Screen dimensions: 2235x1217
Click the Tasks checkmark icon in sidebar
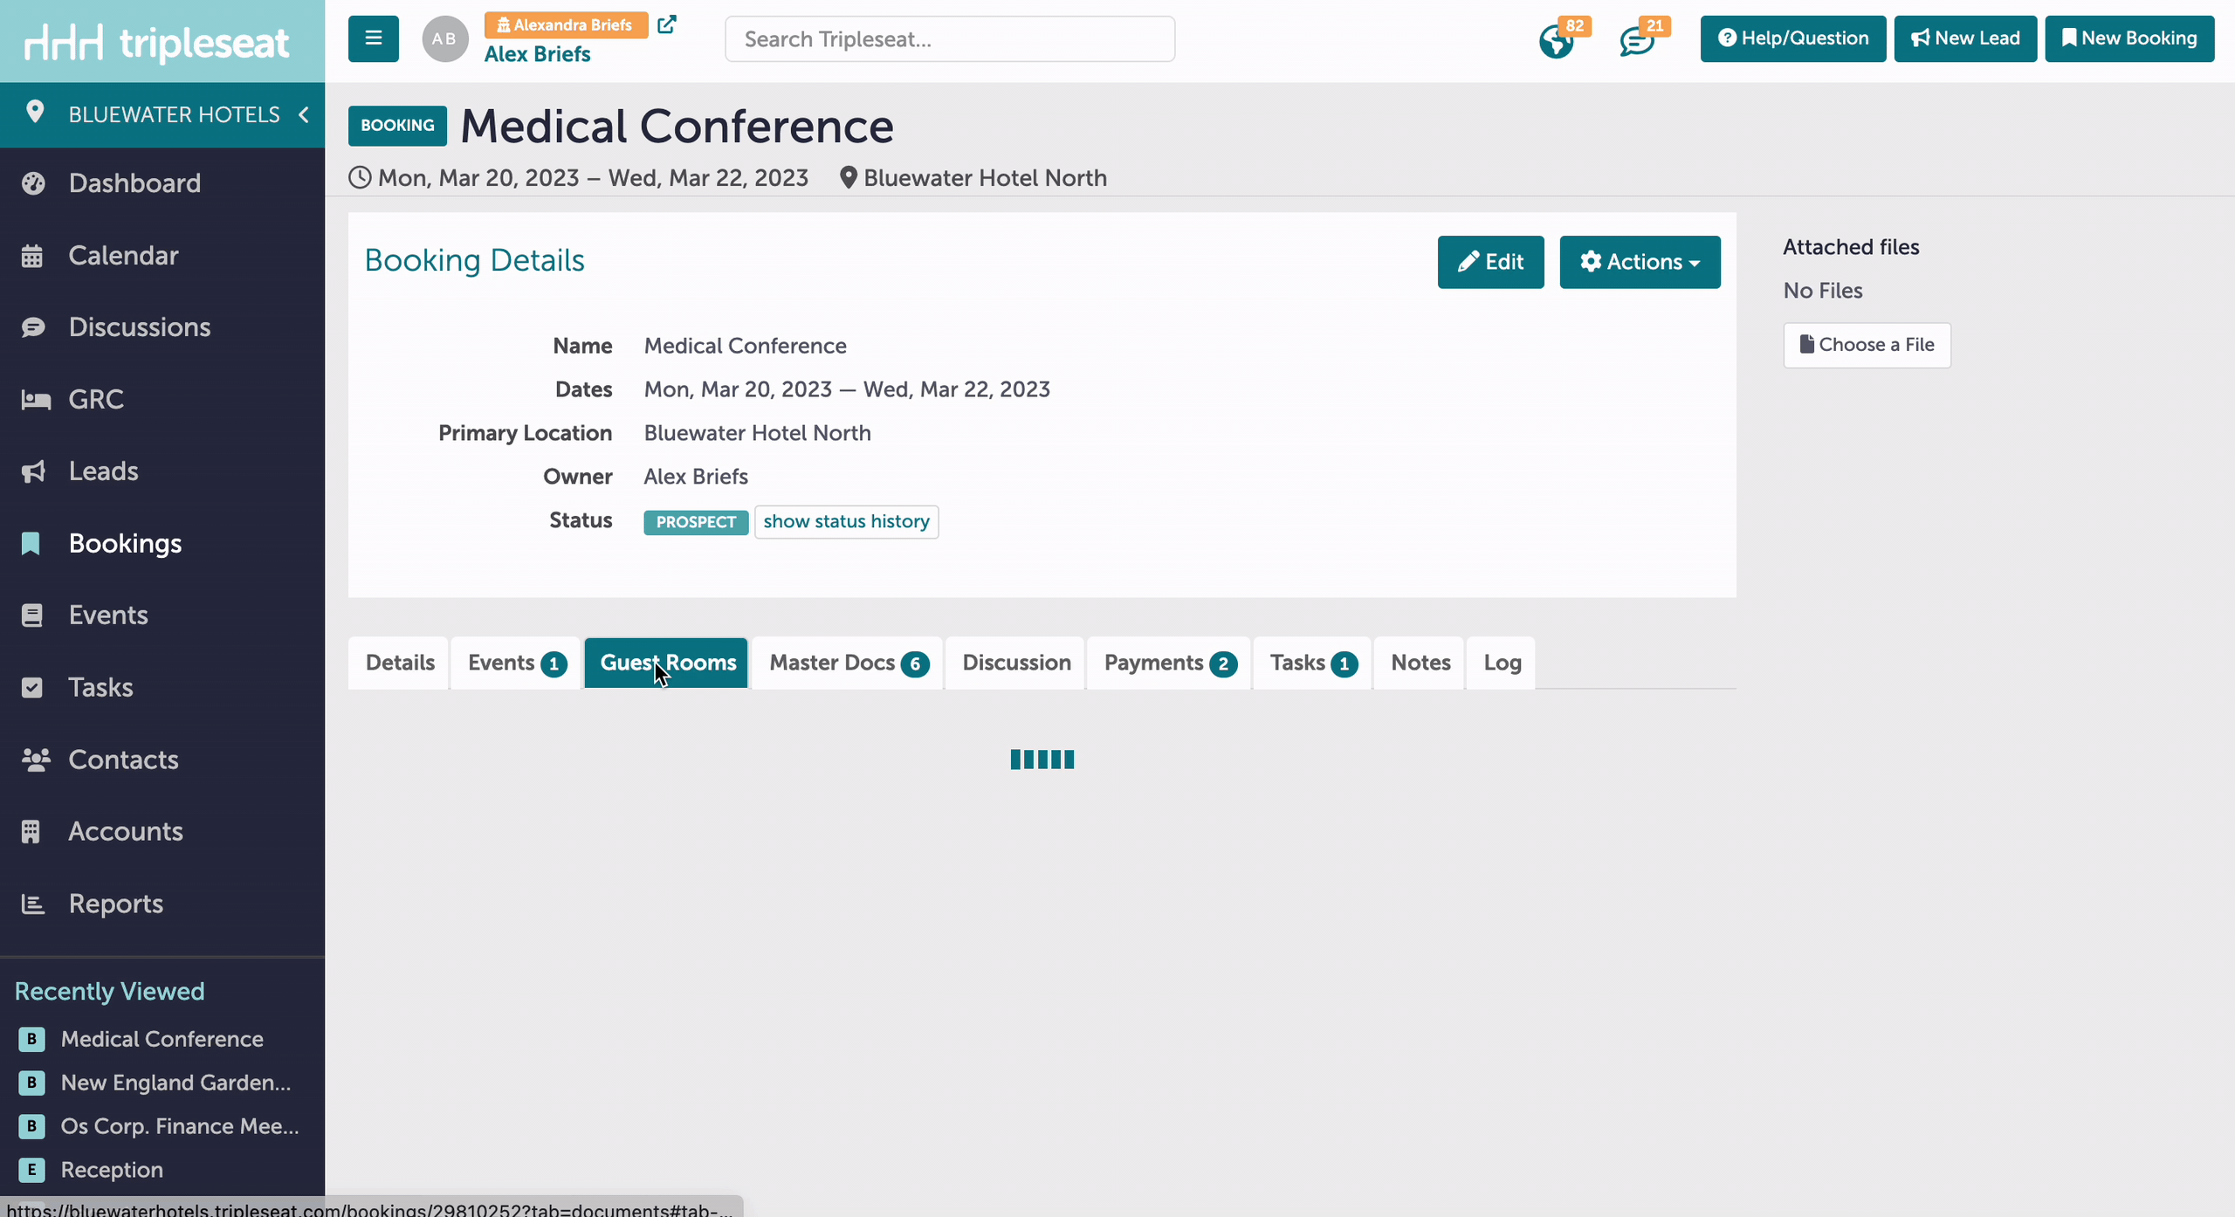31,688
